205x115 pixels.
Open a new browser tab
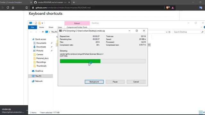click(x=74, y=2)
